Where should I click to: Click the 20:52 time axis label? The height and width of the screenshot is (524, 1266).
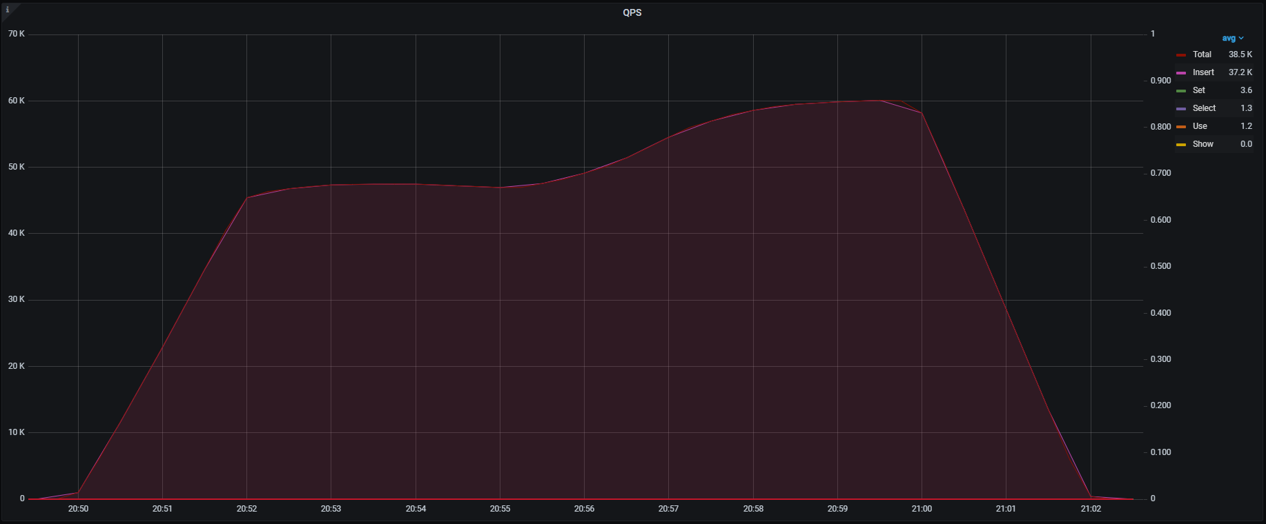[246, 509]
